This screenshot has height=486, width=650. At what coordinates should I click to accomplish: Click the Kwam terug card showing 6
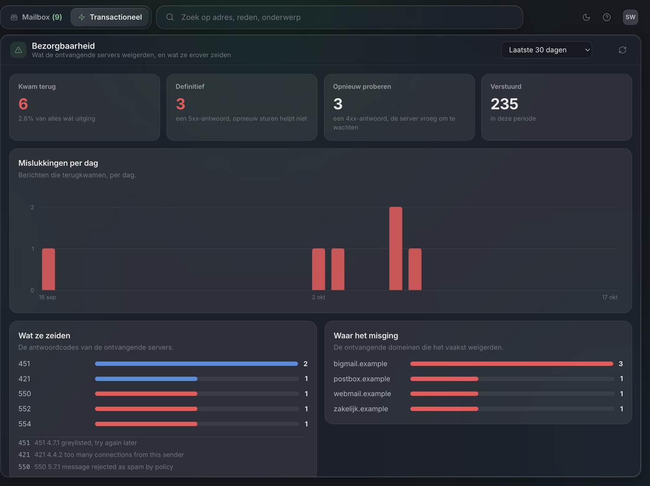84,107
